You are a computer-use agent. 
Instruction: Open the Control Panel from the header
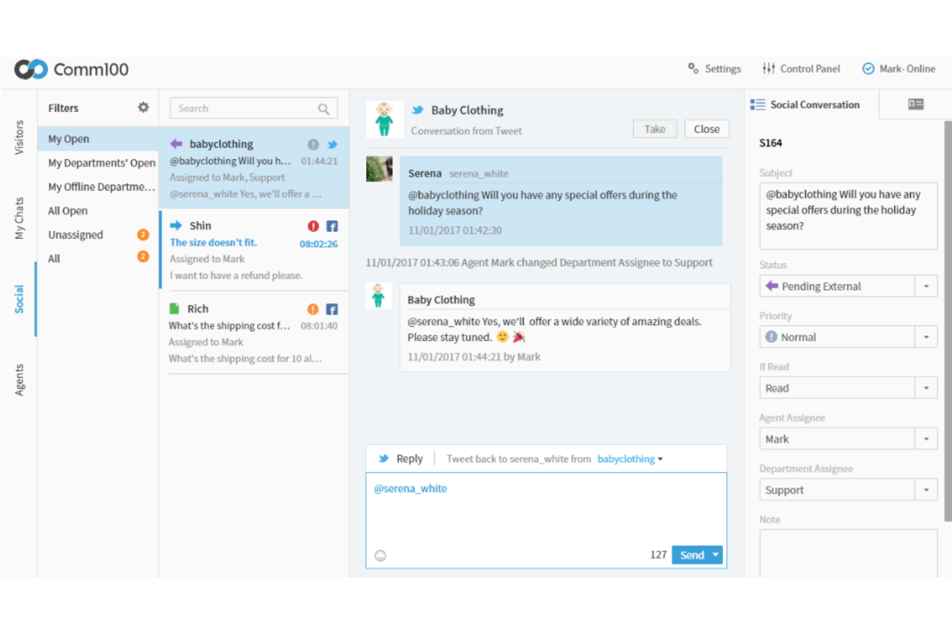click(801, 68)
